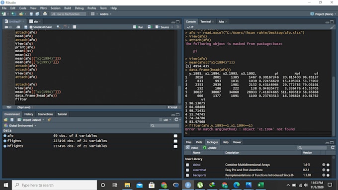The image size is (338, 190).
Task: Click the new file icon in main toolbar
Action: point(3,14)
